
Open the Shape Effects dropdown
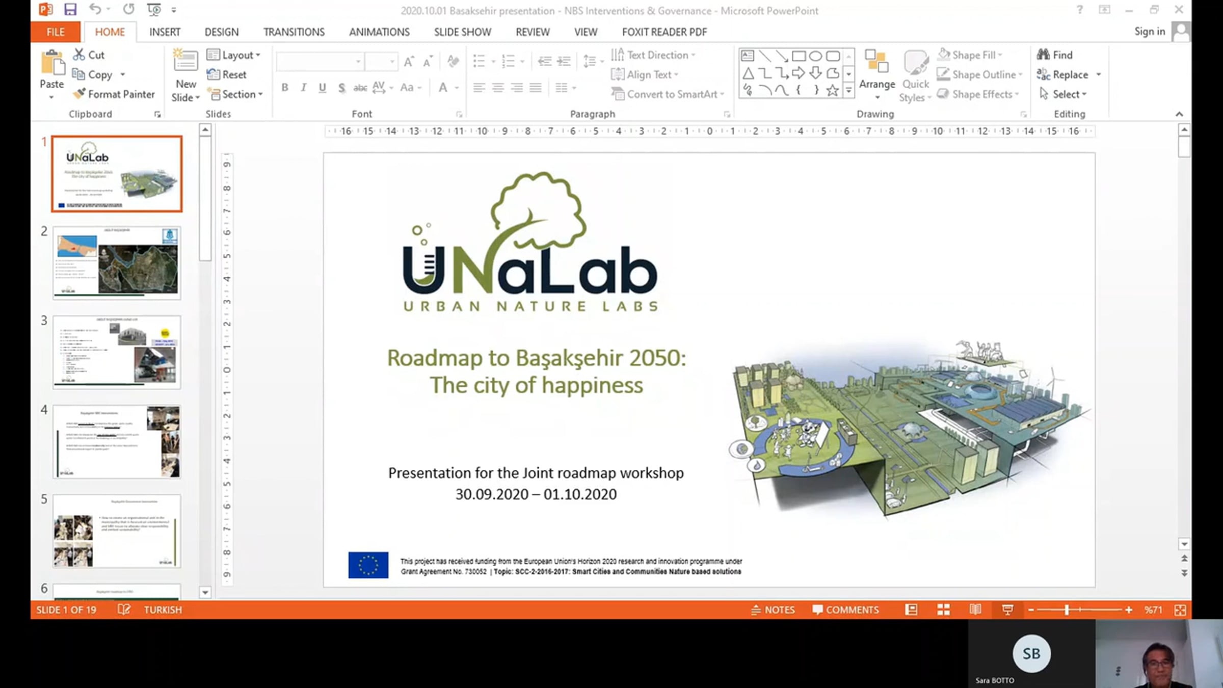click(x=978, y=94)
